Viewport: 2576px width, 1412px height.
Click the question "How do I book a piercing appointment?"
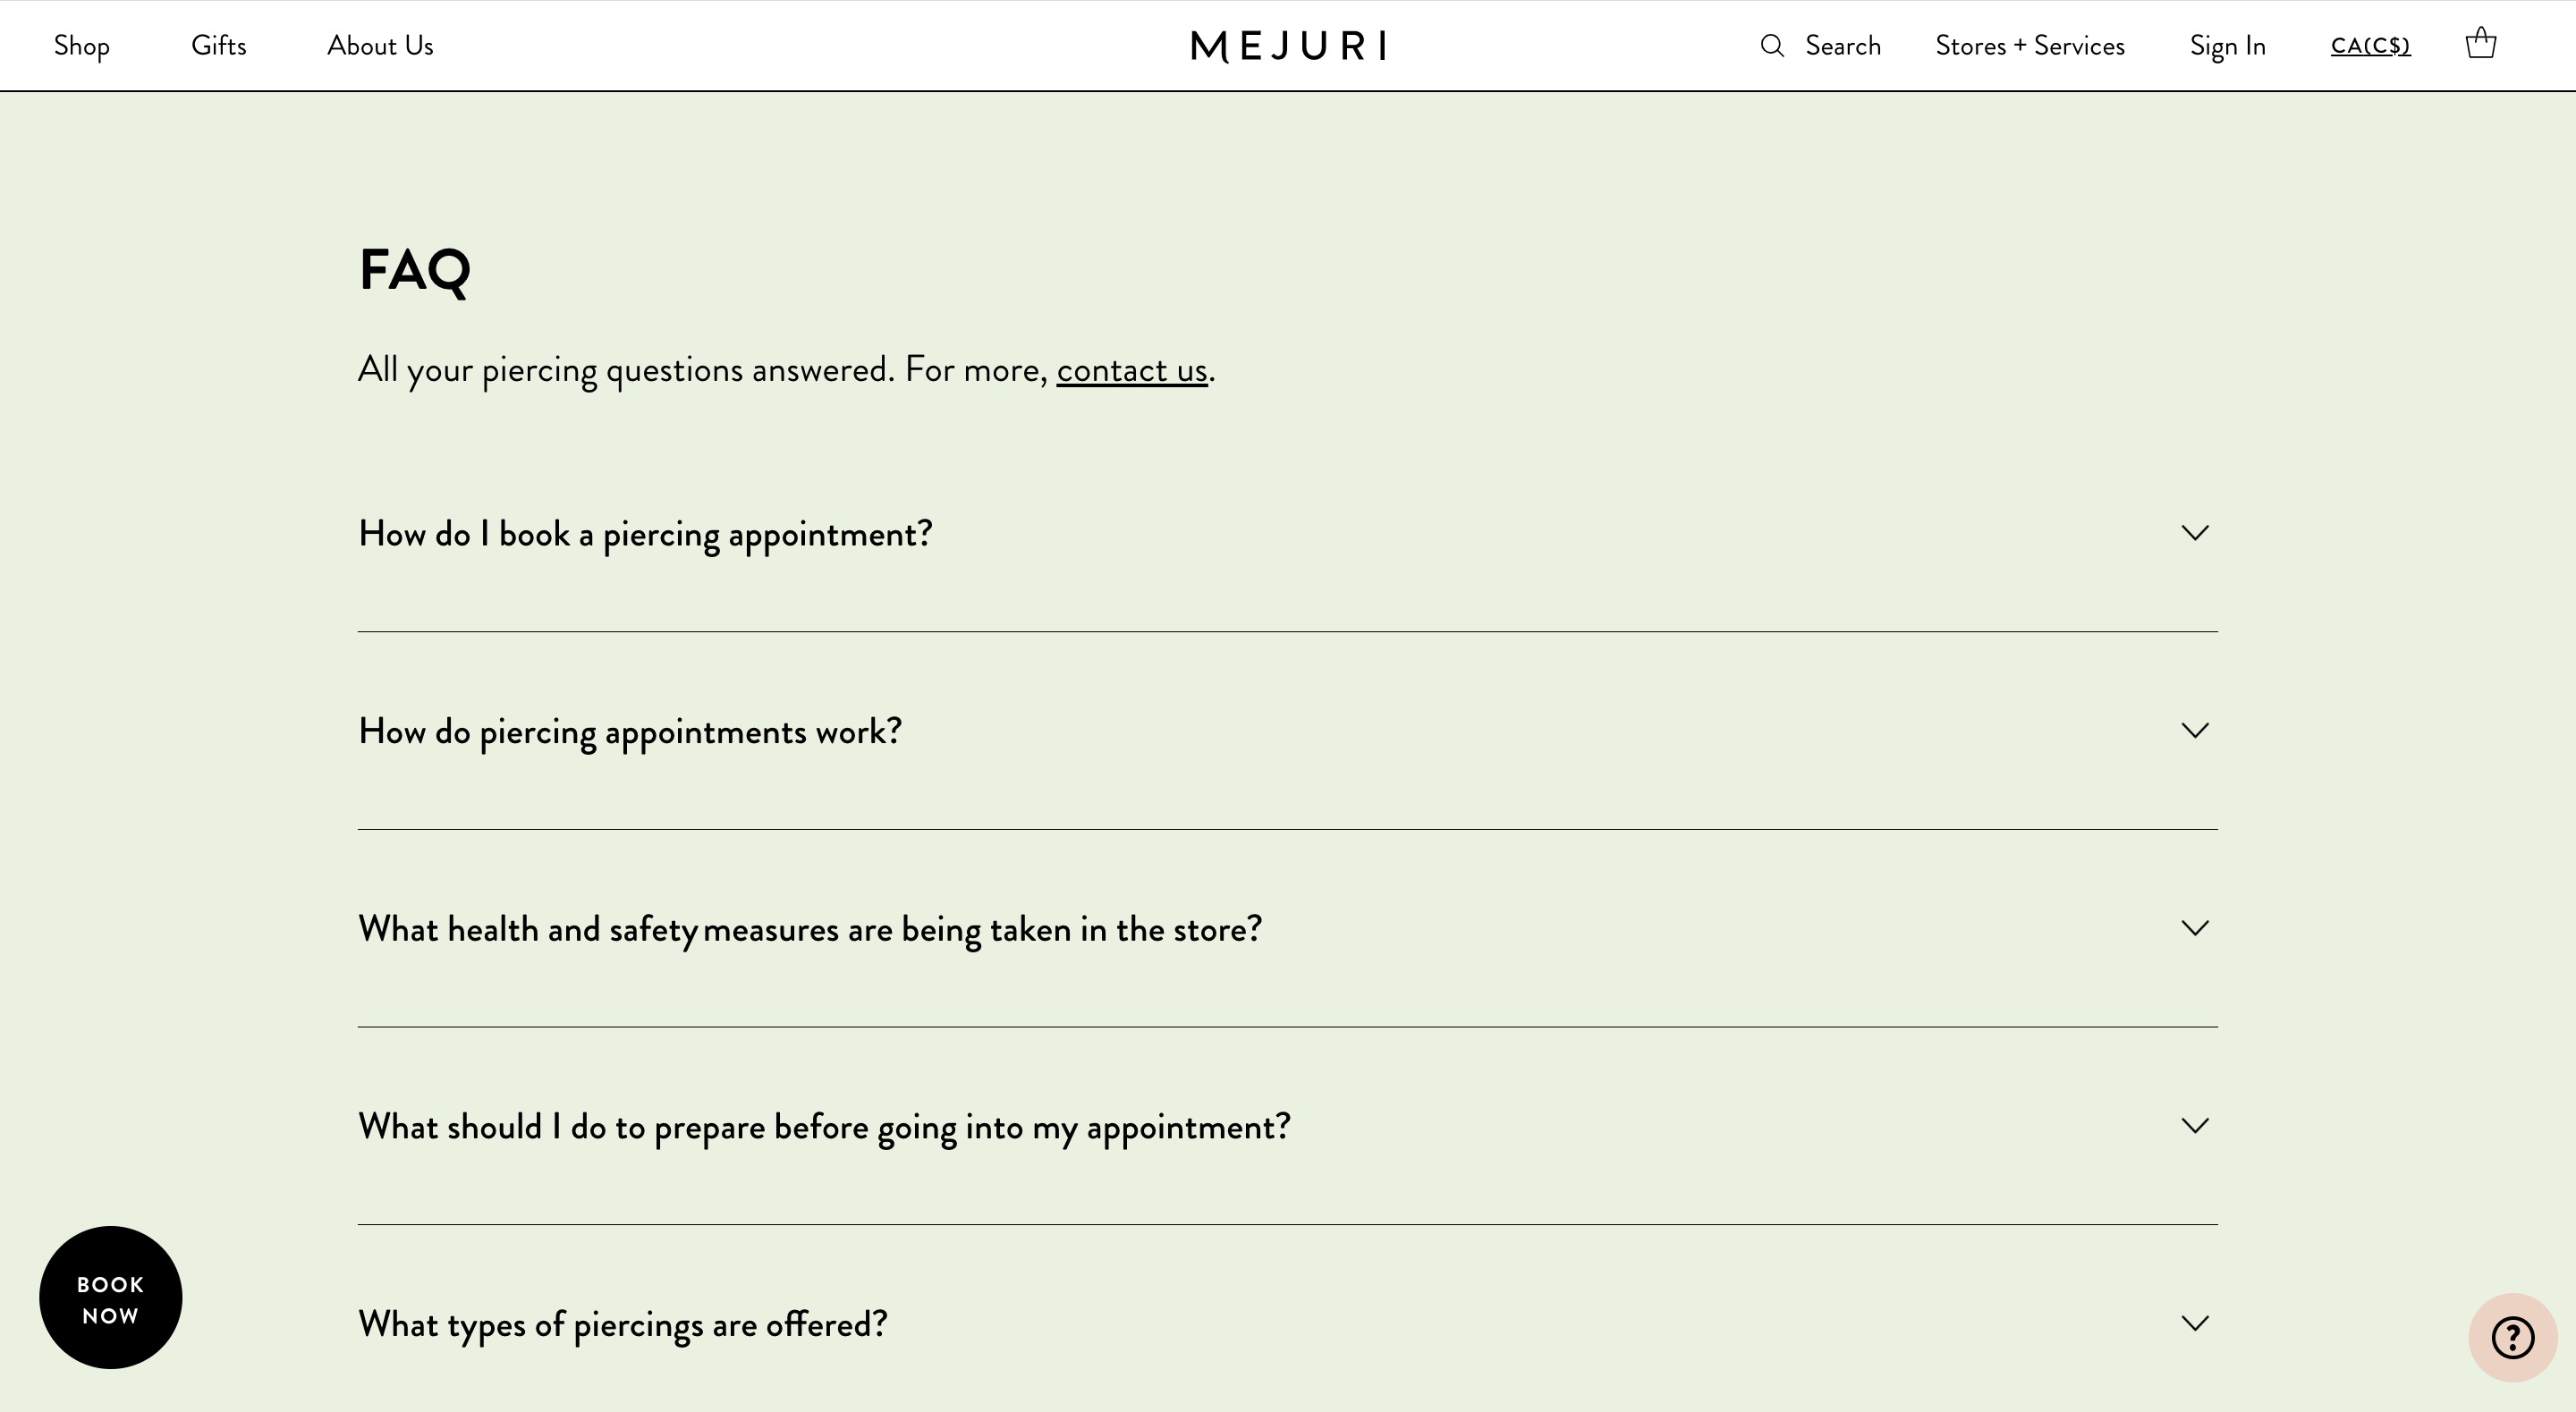coord(645,534)
